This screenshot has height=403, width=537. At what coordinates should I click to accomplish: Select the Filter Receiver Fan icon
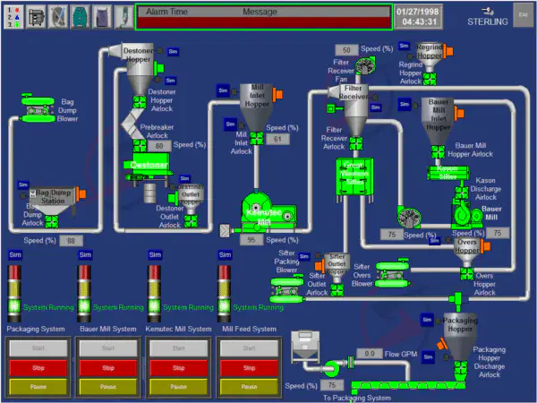(x=363, y=65)
